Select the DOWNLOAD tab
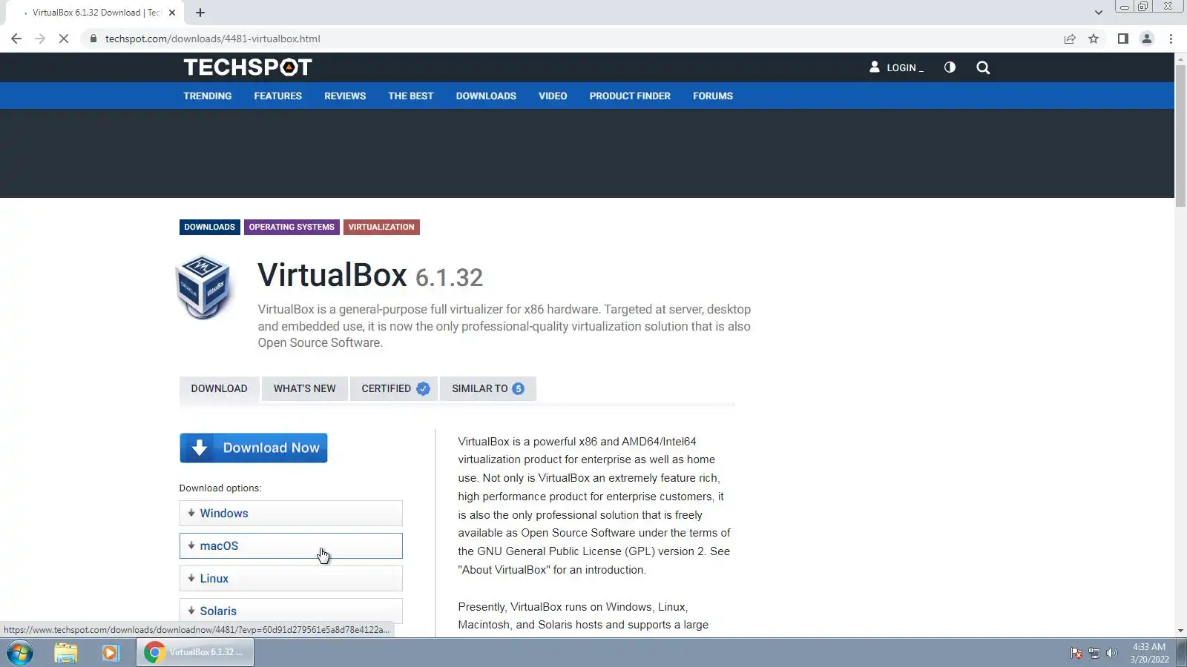Image resolution: width=1187 pixels, height=667 pixels. tap(219, 388)
